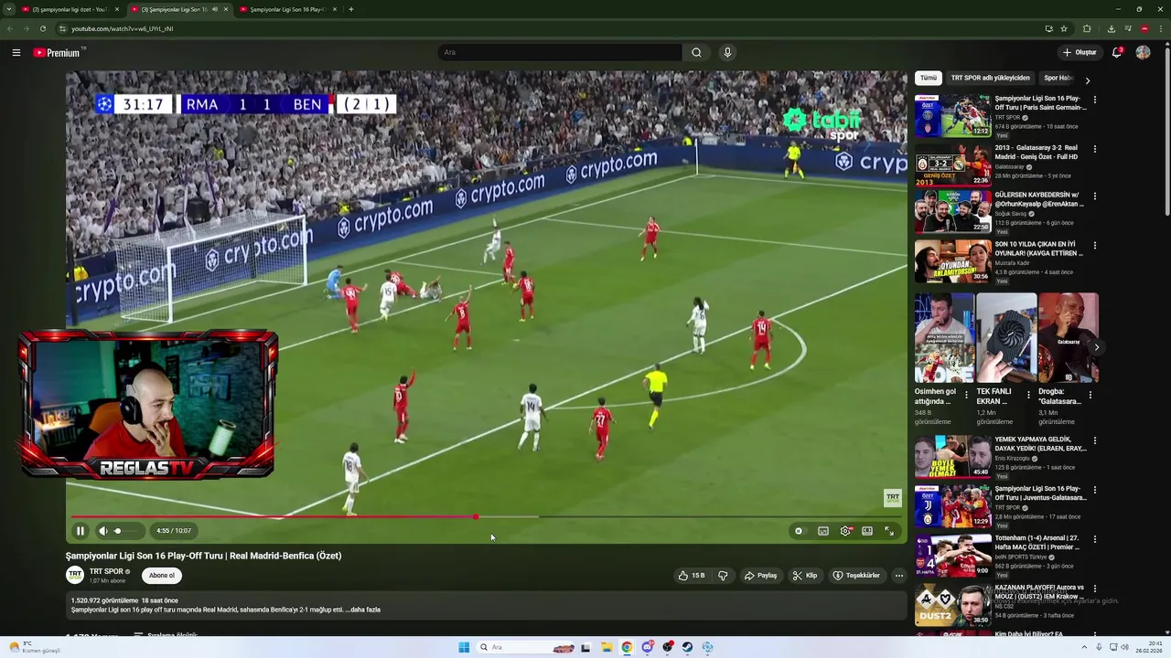Click the search magnifier button
The width and height of the screenshot is (1171, 658).
(696, 52)
